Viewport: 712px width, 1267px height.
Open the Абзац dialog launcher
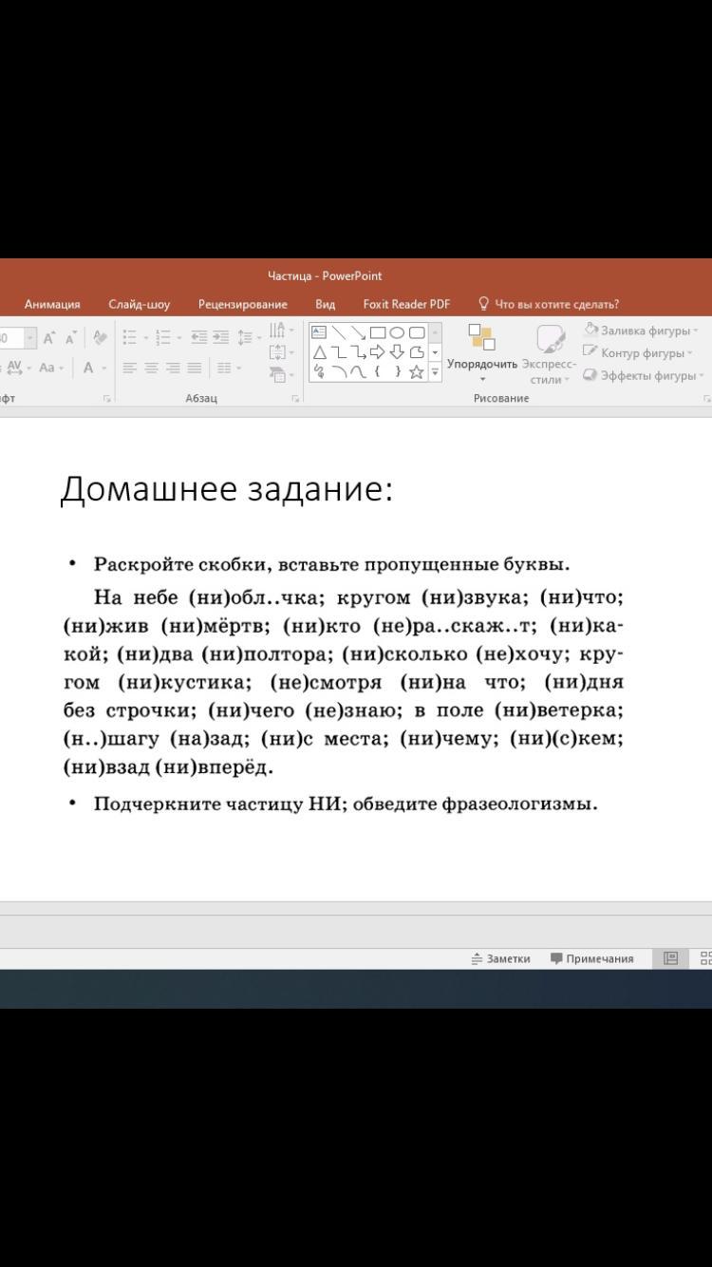(295, 399)
